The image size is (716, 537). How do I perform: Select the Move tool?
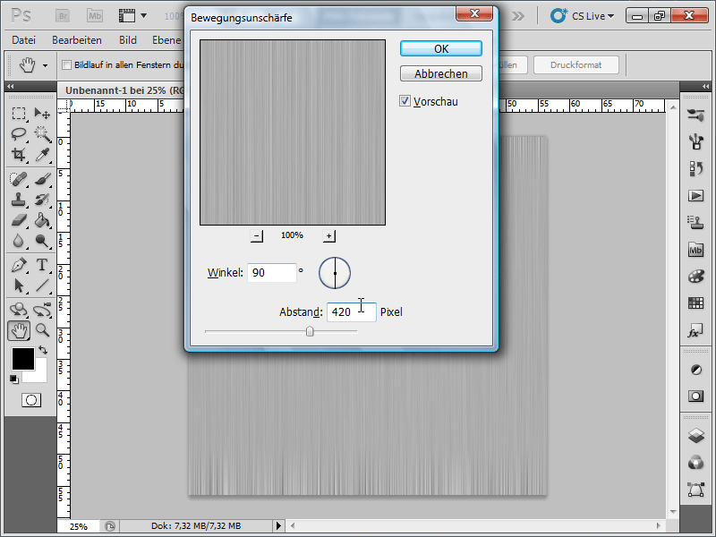point(42,113)
